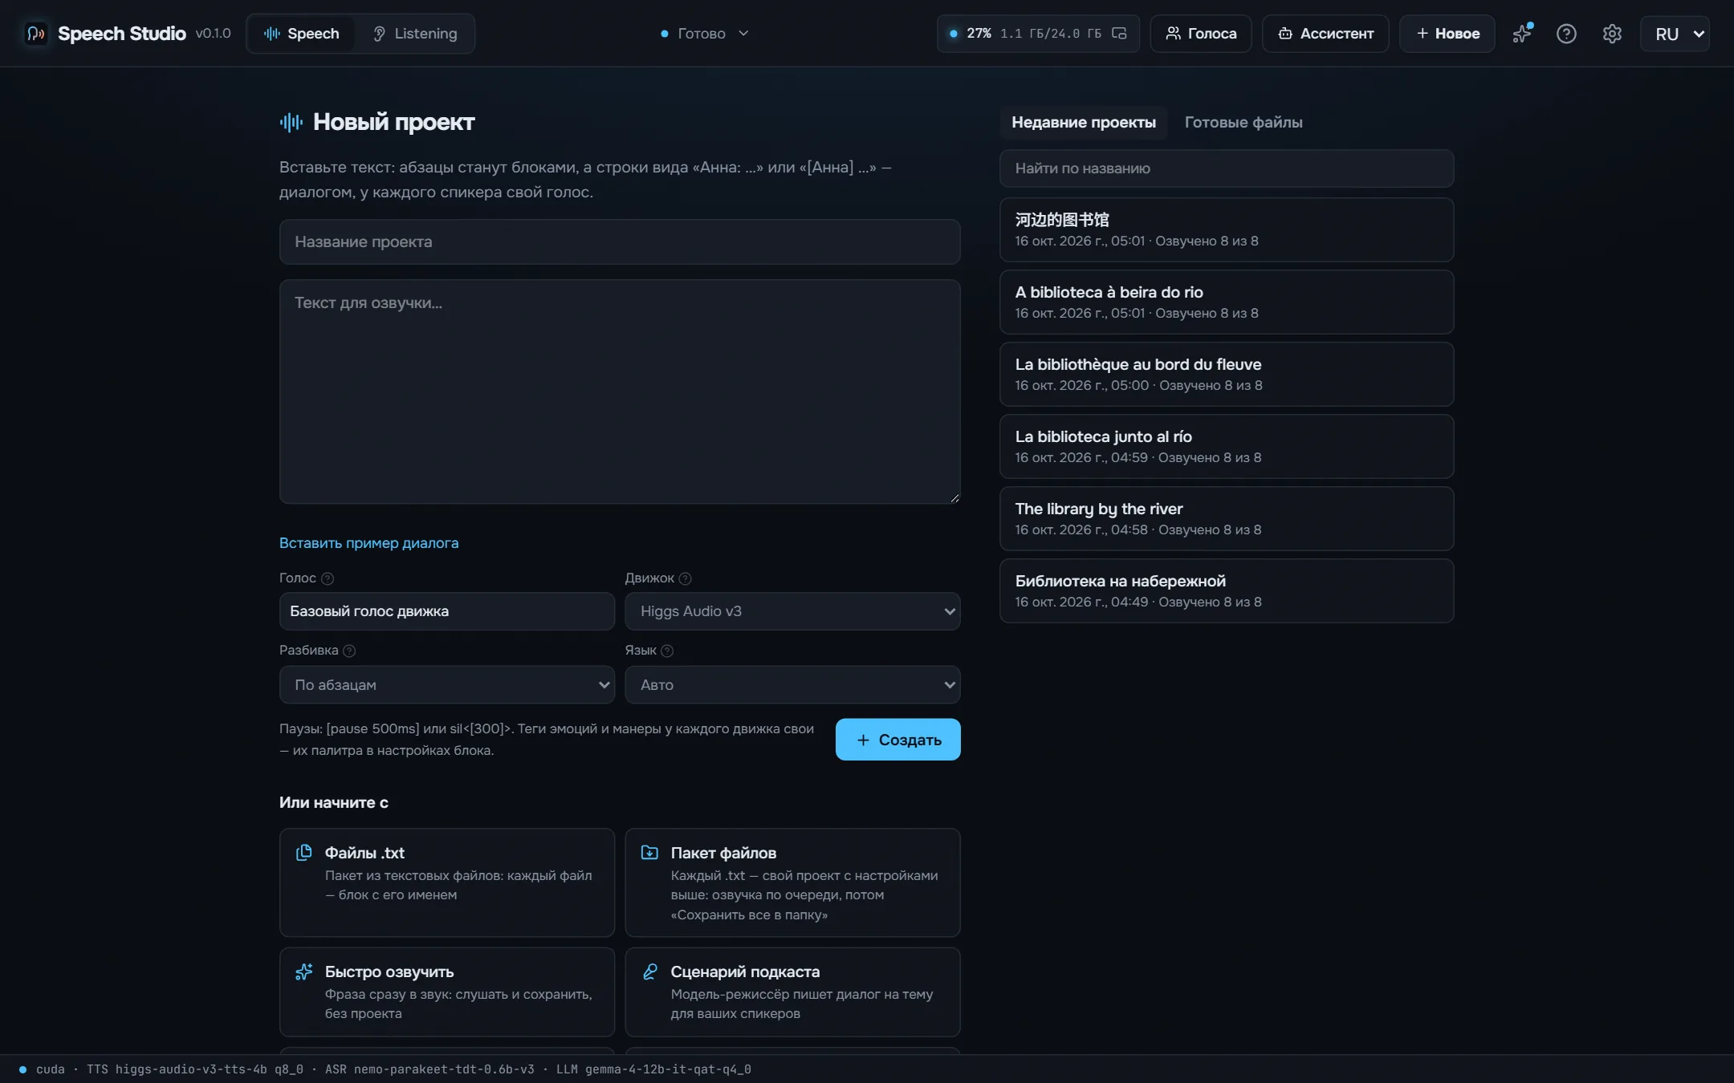
Task: Open the Авто language dropdown
Action: [x=792, y=685]
